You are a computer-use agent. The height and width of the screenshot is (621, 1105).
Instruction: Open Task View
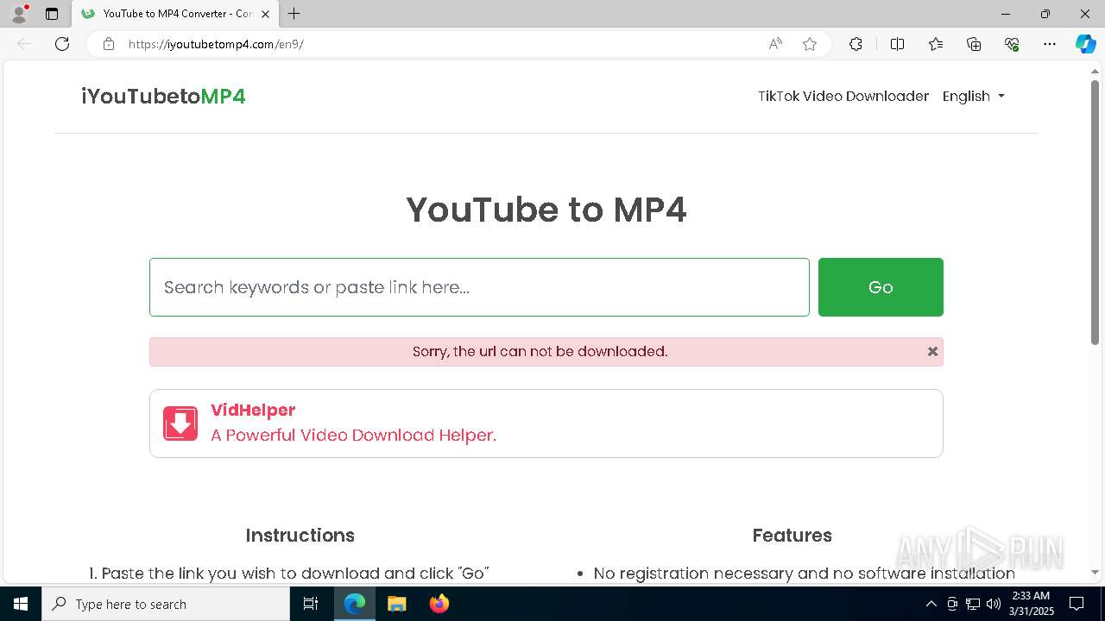pyautogui.click(x=311, y=604)
